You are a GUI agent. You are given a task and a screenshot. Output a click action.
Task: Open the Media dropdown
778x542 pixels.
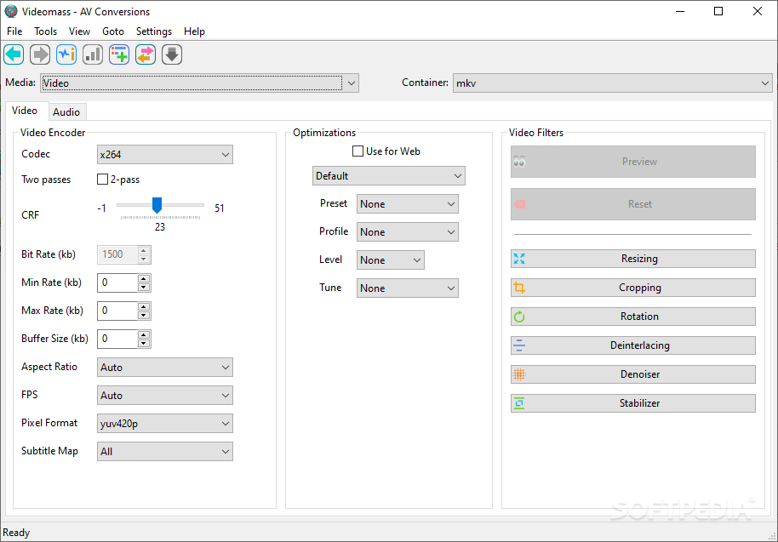[x=199, y=83]
